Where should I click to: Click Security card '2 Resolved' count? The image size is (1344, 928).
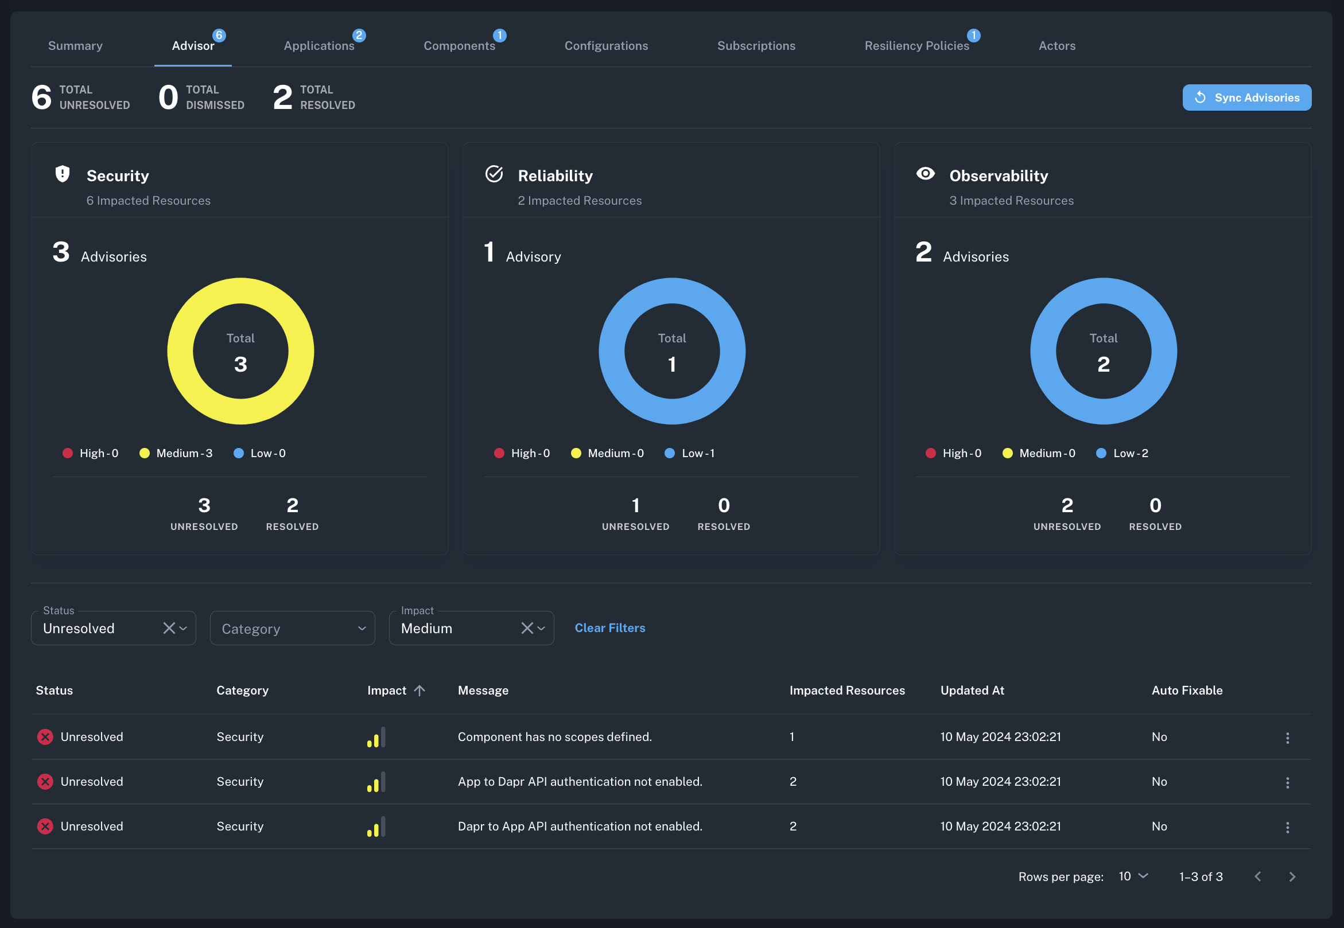point(292,505)
